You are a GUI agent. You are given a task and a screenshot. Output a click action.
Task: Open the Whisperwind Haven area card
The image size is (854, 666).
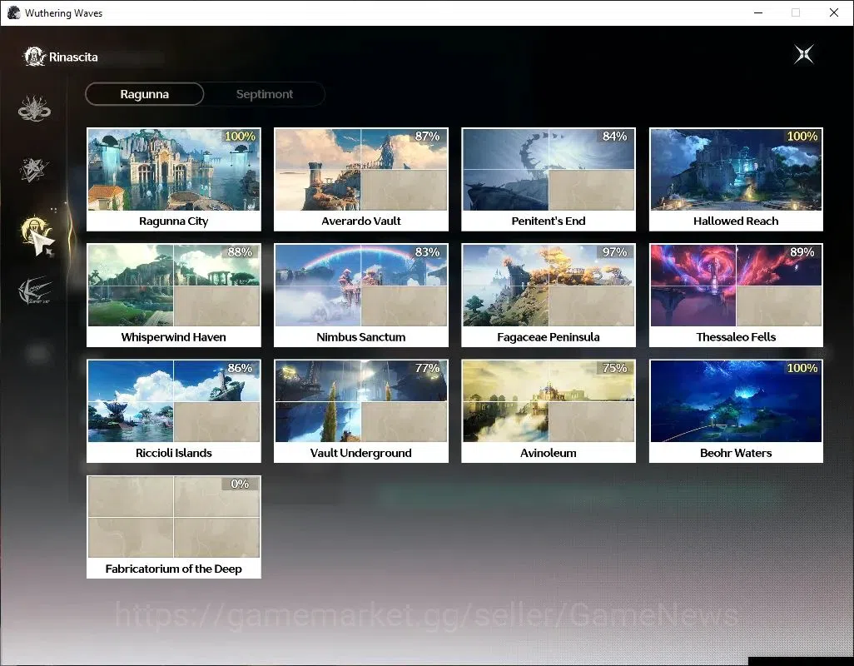click(174, 296)
